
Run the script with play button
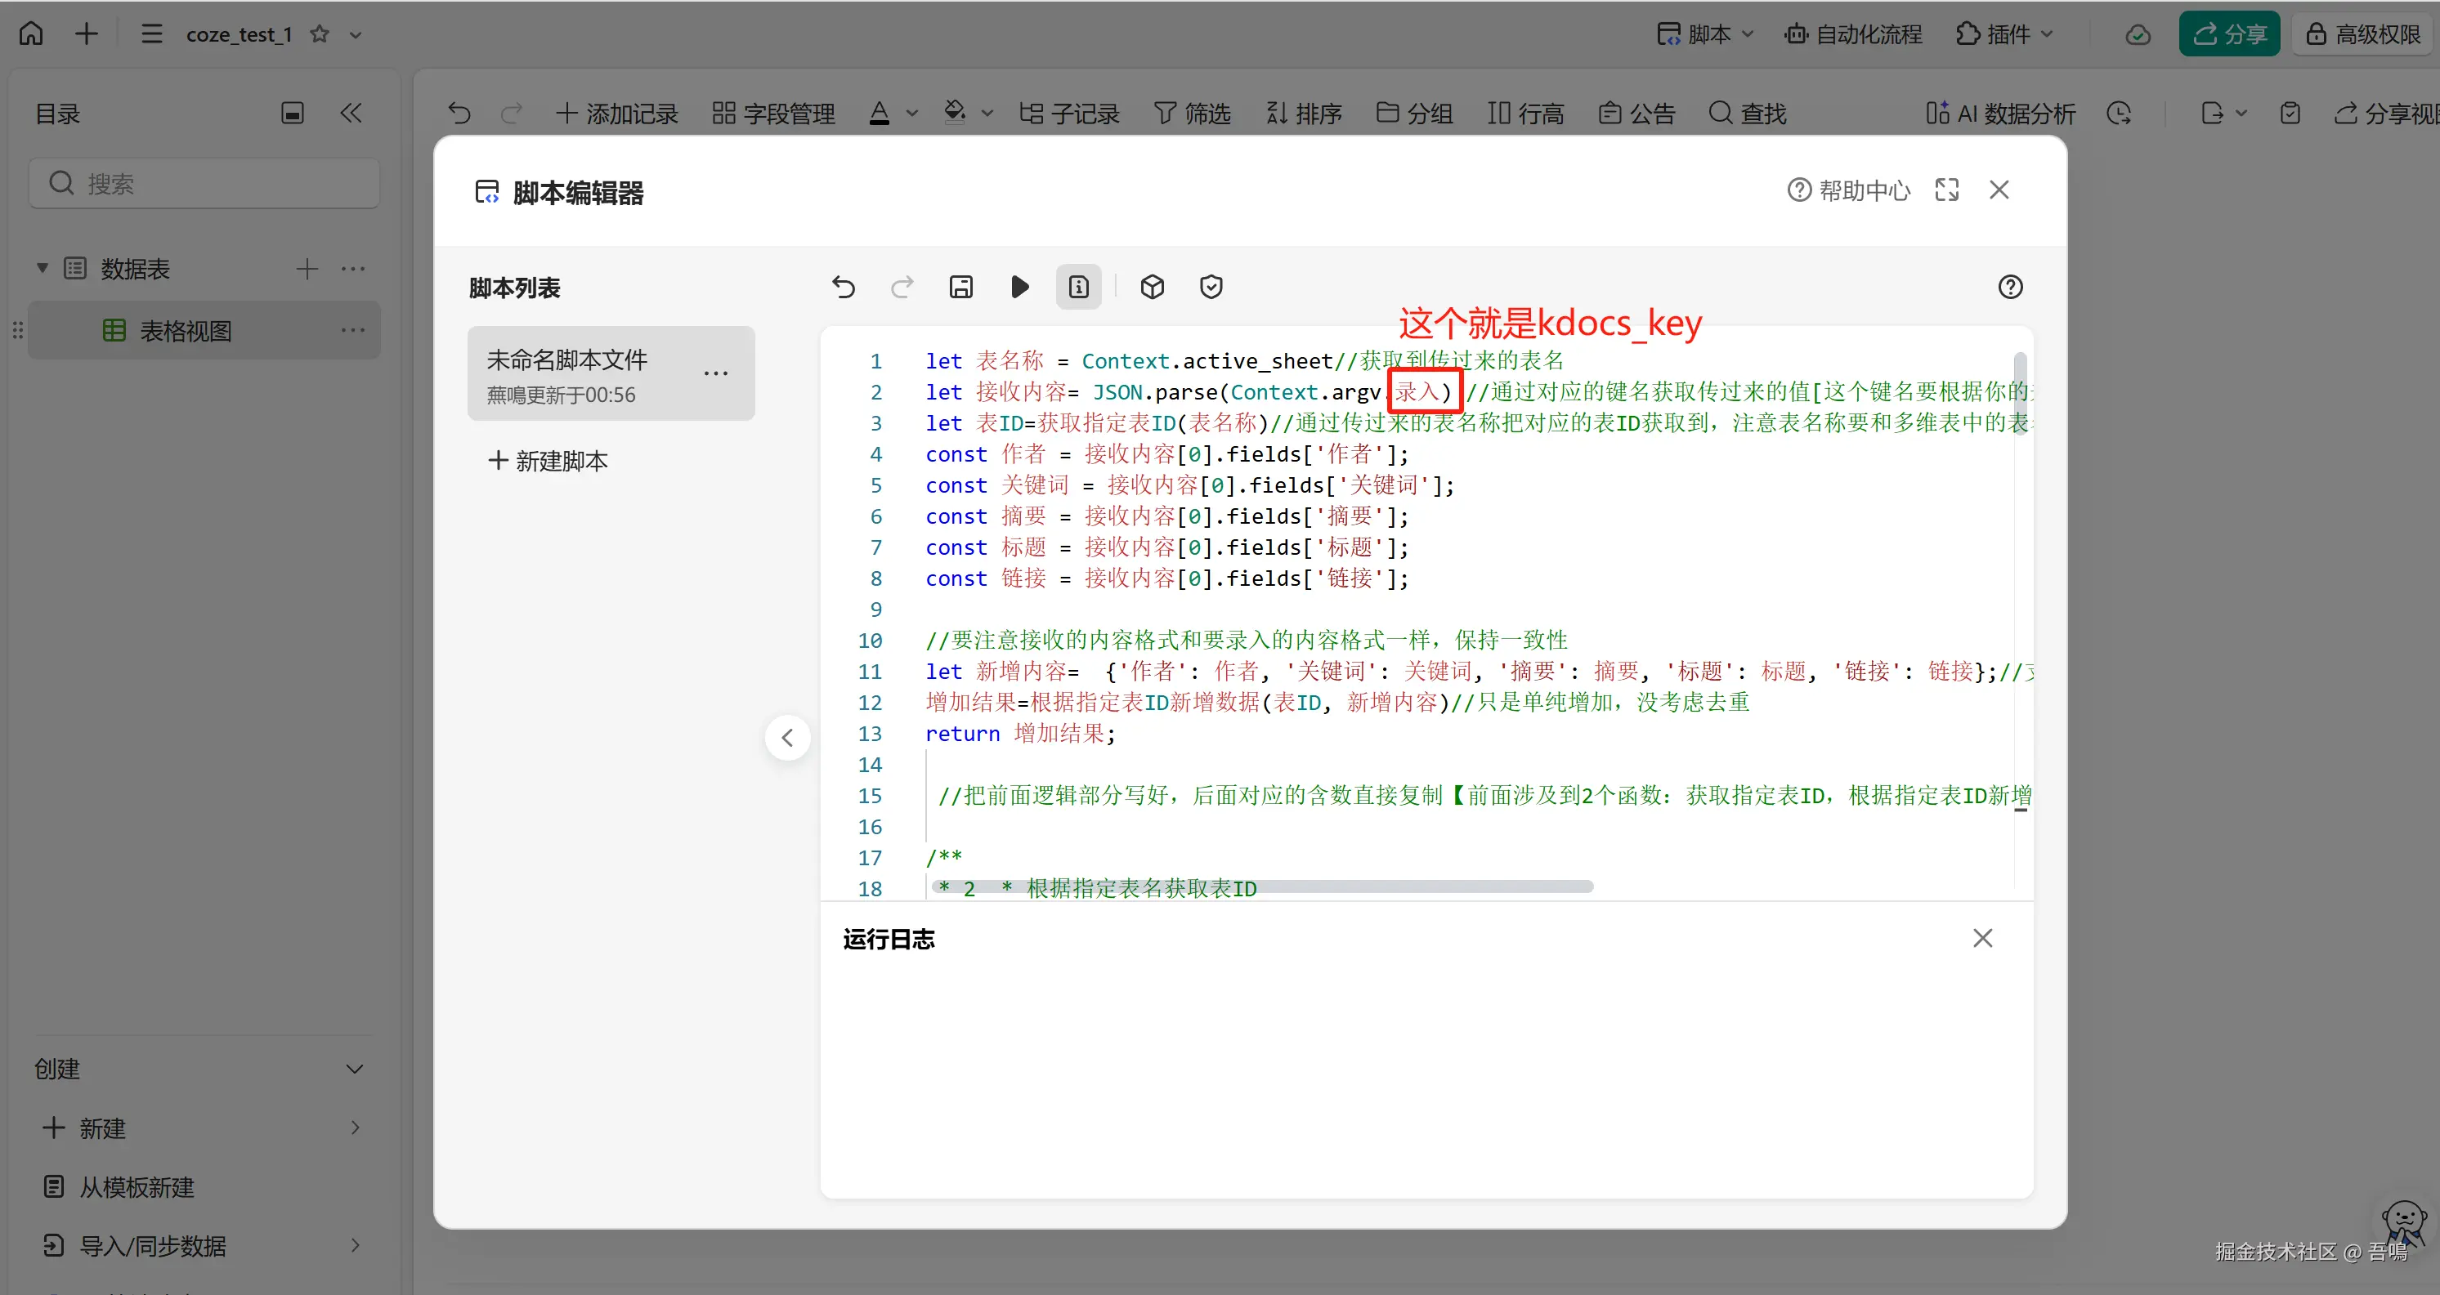point(1019,287)
